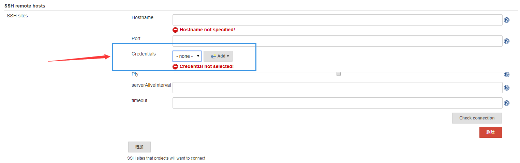This screenshot has width=520, height=163.
Task: Click Check connection button
Action: tap(477, 118)
